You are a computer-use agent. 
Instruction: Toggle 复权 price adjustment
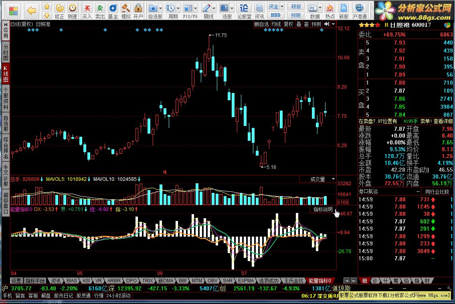(x=288, y=24)
